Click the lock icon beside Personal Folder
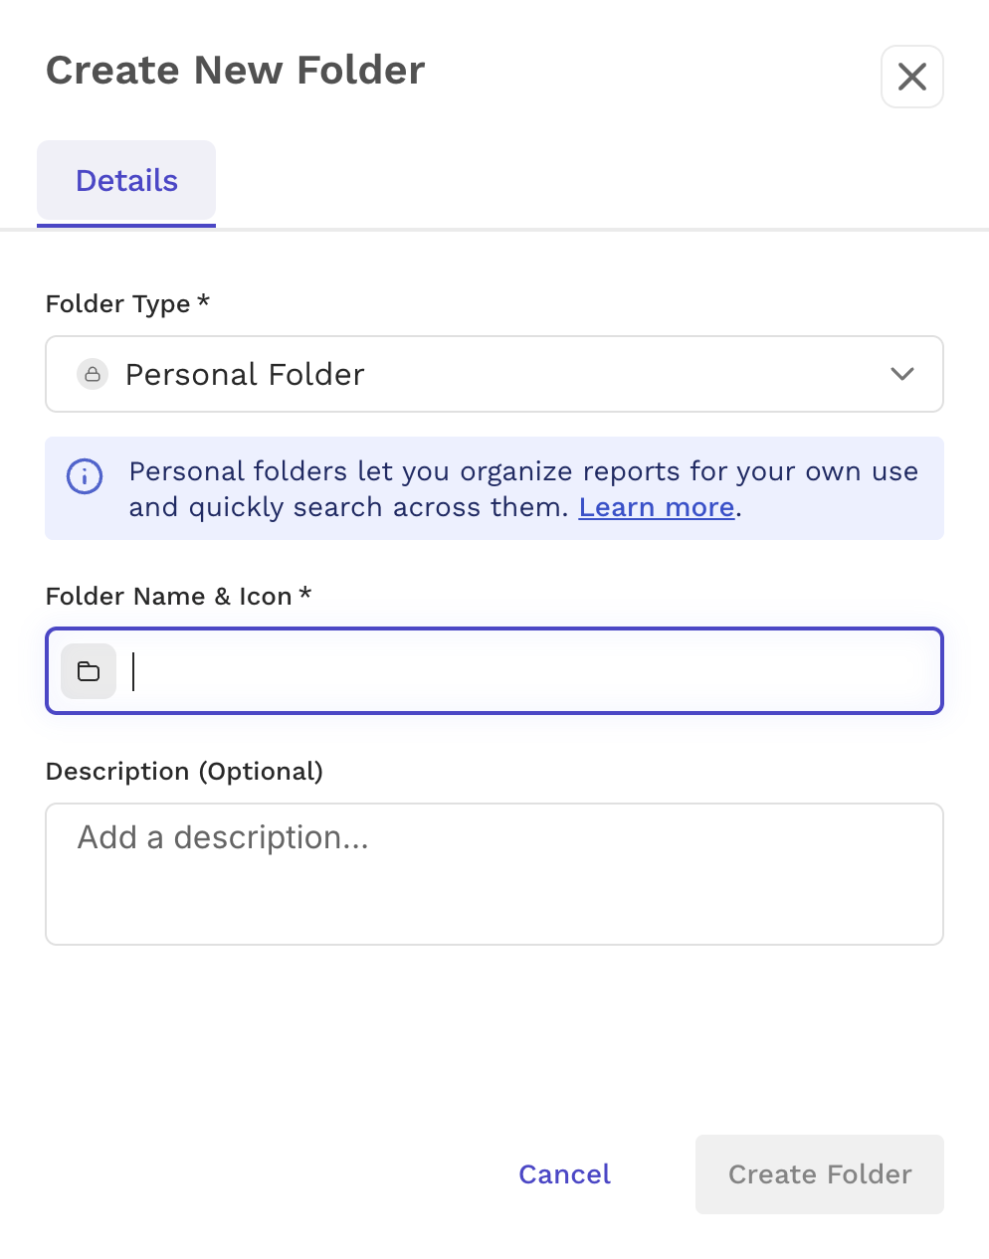This screenshot has height=1259, width=989. (93, 374)
